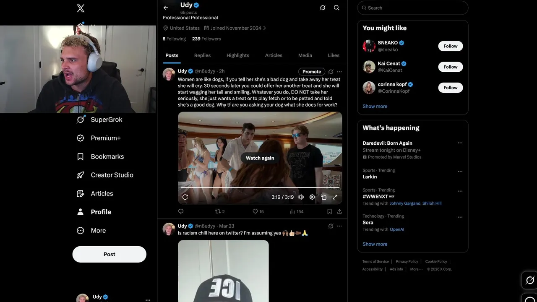Click the 8 Following link
Screen dimensions: 537x302
tap(174, 39)
